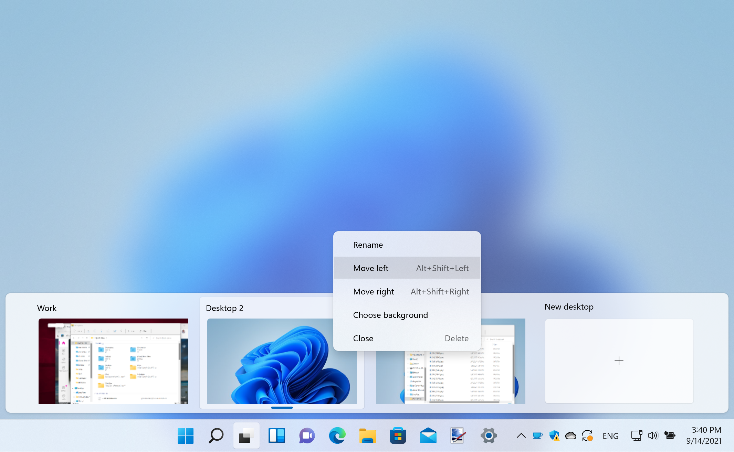Open volume speaker tray icon
Screen dimensions: 734x452
point(653,436)
